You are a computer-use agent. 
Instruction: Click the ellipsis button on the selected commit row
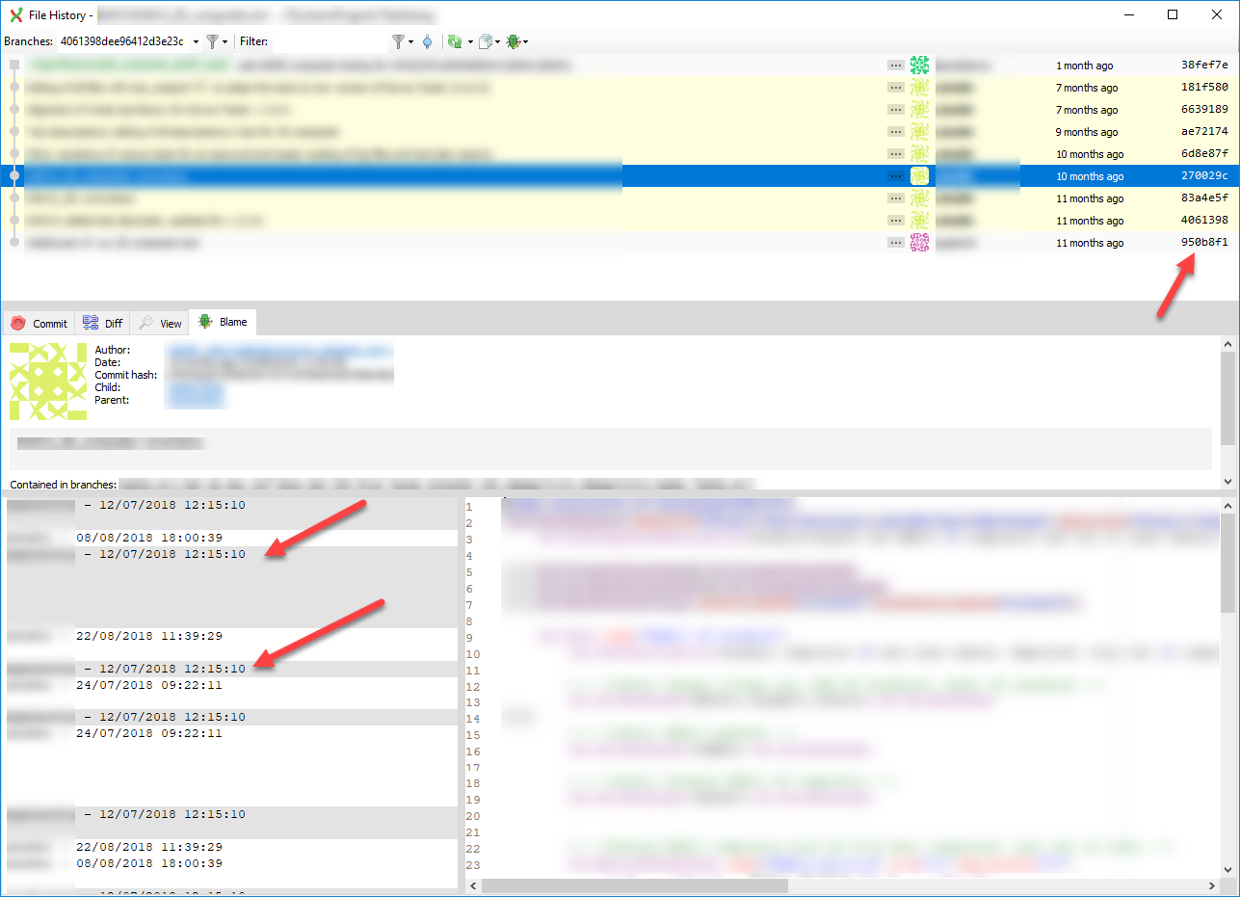(x=895, y=175)
